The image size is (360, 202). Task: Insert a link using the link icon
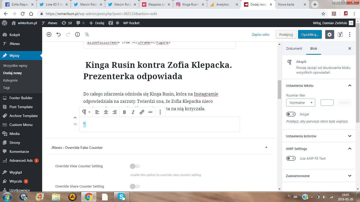142,112
